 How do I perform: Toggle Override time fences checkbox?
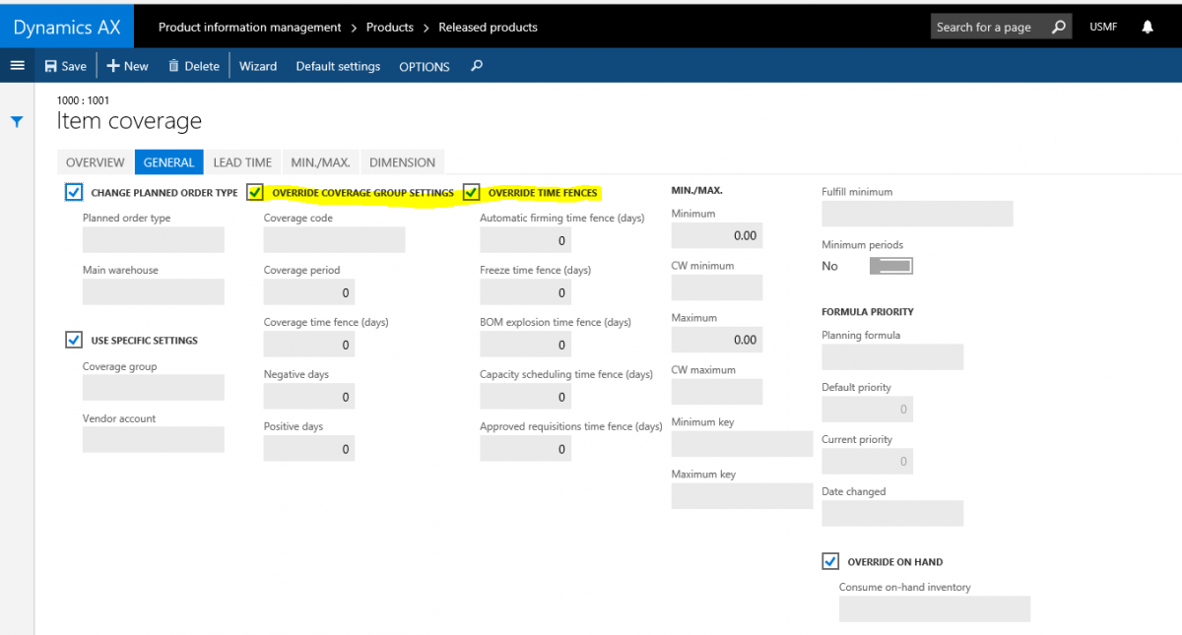coord(471,192)
